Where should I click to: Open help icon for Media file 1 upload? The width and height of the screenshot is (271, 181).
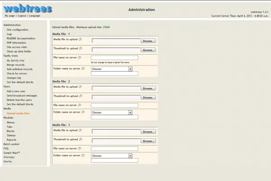click(x=80, y=40)
